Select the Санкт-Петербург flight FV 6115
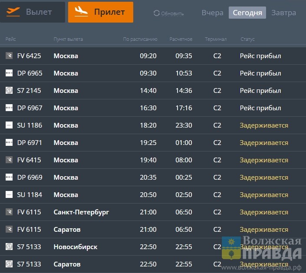Viewport: 306px width, 273px height. (x=81, y=212)
